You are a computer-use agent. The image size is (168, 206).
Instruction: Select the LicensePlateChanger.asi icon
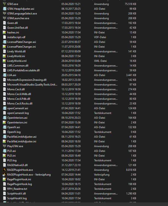coord(4,42)
